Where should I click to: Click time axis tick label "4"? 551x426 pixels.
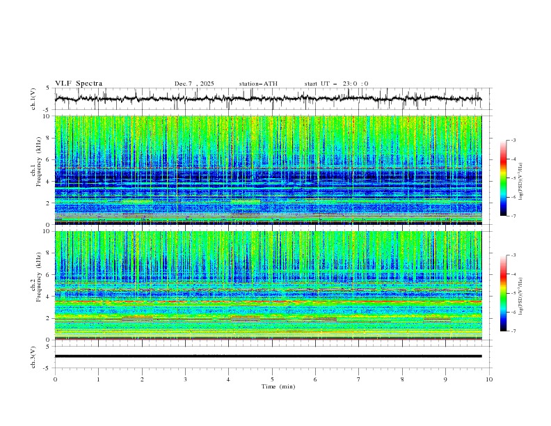229,379
